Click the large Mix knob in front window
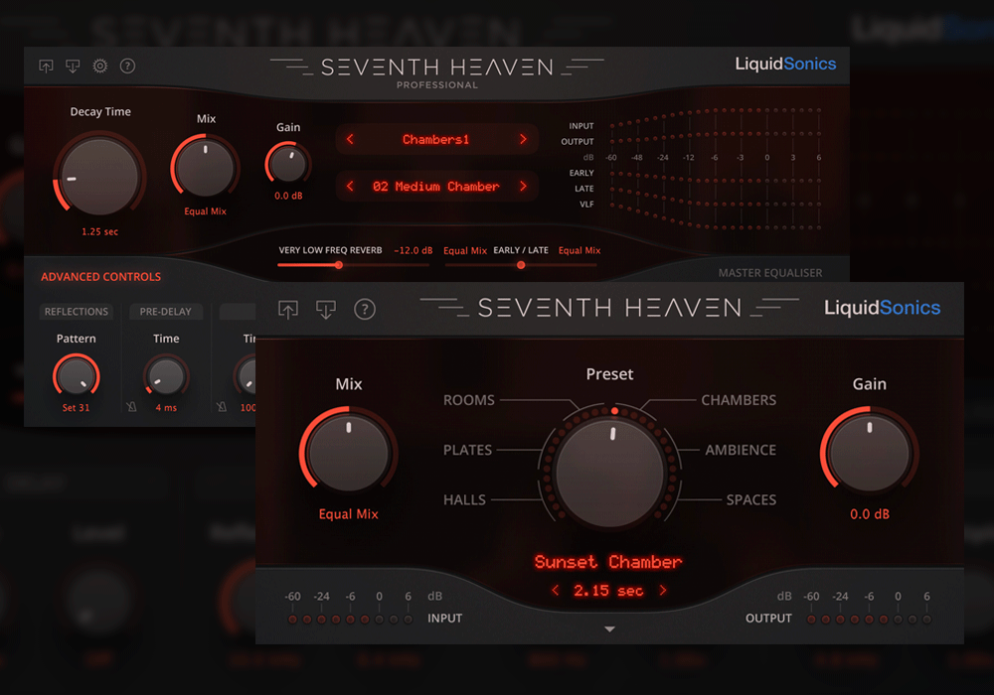This screenshot has height=695, width=994. (349, 453)
